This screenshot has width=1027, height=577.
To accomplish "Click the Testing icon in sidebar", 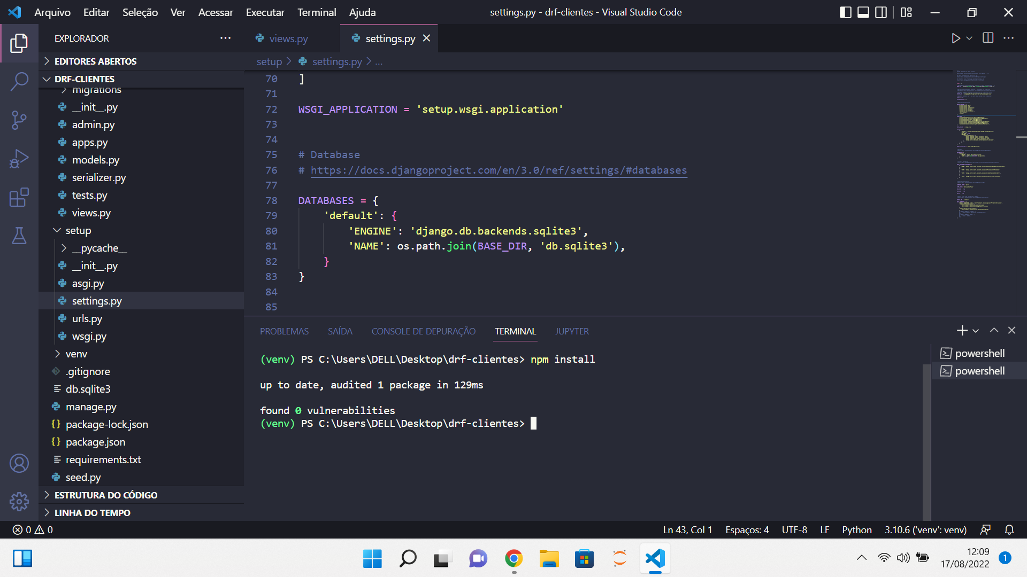I will pos(19,235).
